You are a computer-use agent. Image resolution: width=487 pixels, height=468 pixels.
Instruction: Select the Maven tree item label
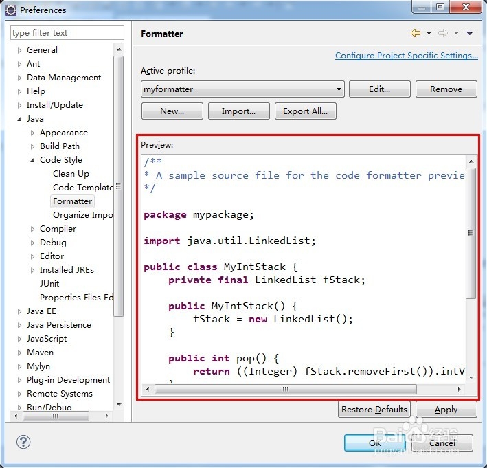[x=40, y=352]
